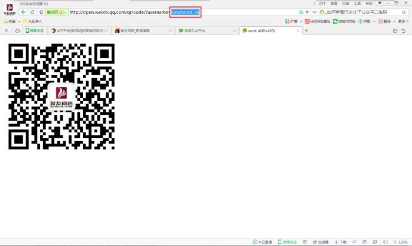Click the address bar URL field
The width and height of the screenshot is (412, 246).
tap(182, 12)
